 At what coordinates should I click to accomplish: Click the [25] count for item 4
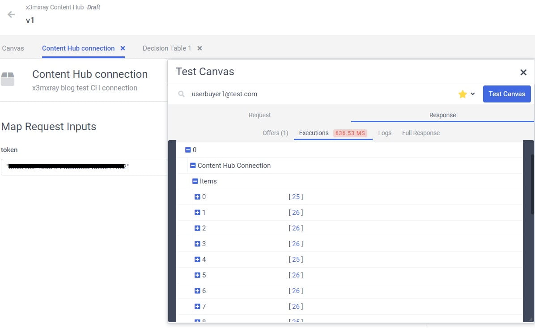(296, 260)
